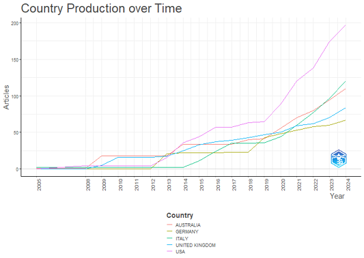Click the 2019 x-axis tick label
Image resolution: width=364 pixels, height=258 pixels.
pos(267,184)
